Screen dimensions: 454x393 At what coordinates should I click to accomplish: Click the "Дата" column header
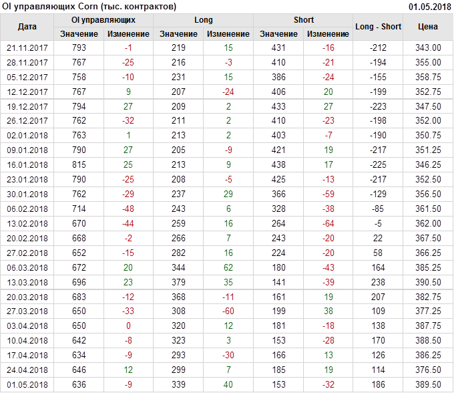[27, 27]
